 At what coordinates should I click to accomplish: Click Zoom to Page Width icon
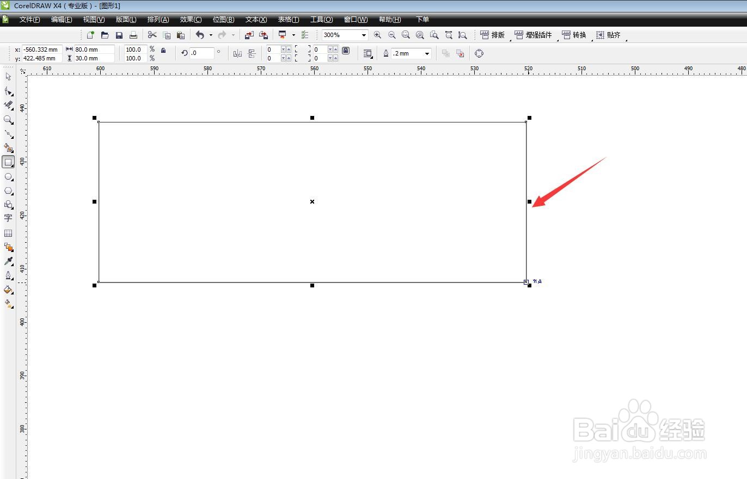448,35
